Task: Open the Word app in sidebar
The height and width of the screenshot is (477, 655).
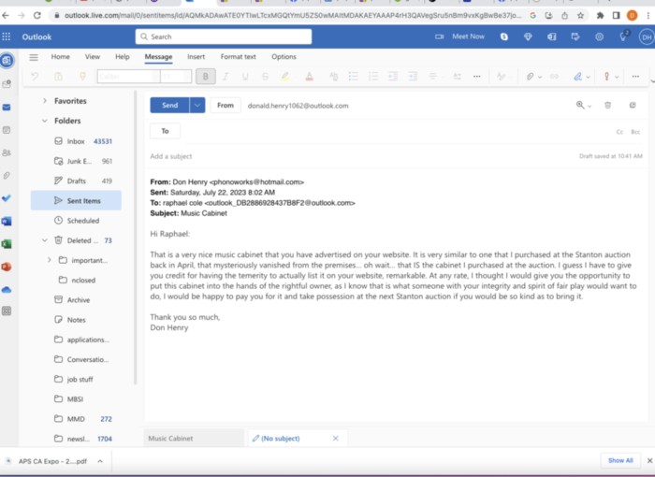Action: [7, 221]
